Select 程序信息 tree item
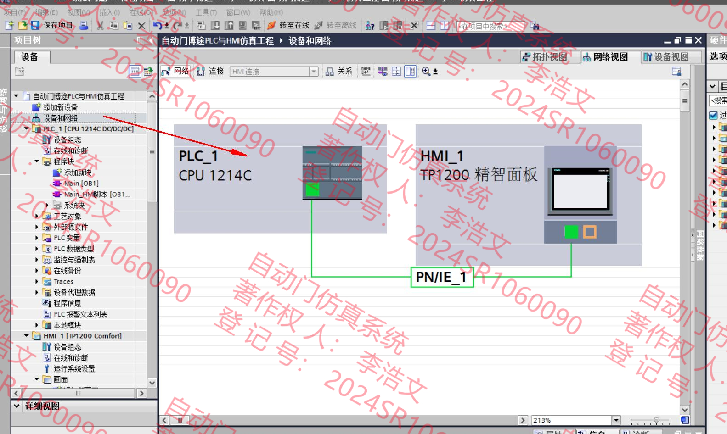The width and height of the screenshot is (727, 434). coord(67,303)
